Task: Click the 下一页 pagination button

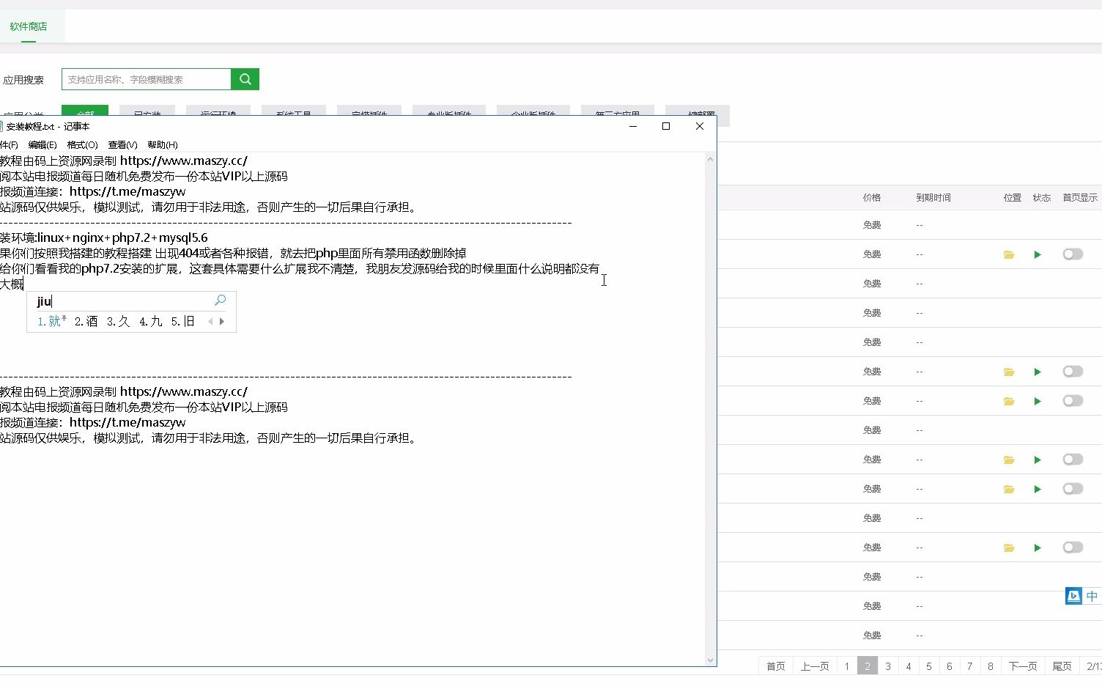Action: click(1023, 666)
